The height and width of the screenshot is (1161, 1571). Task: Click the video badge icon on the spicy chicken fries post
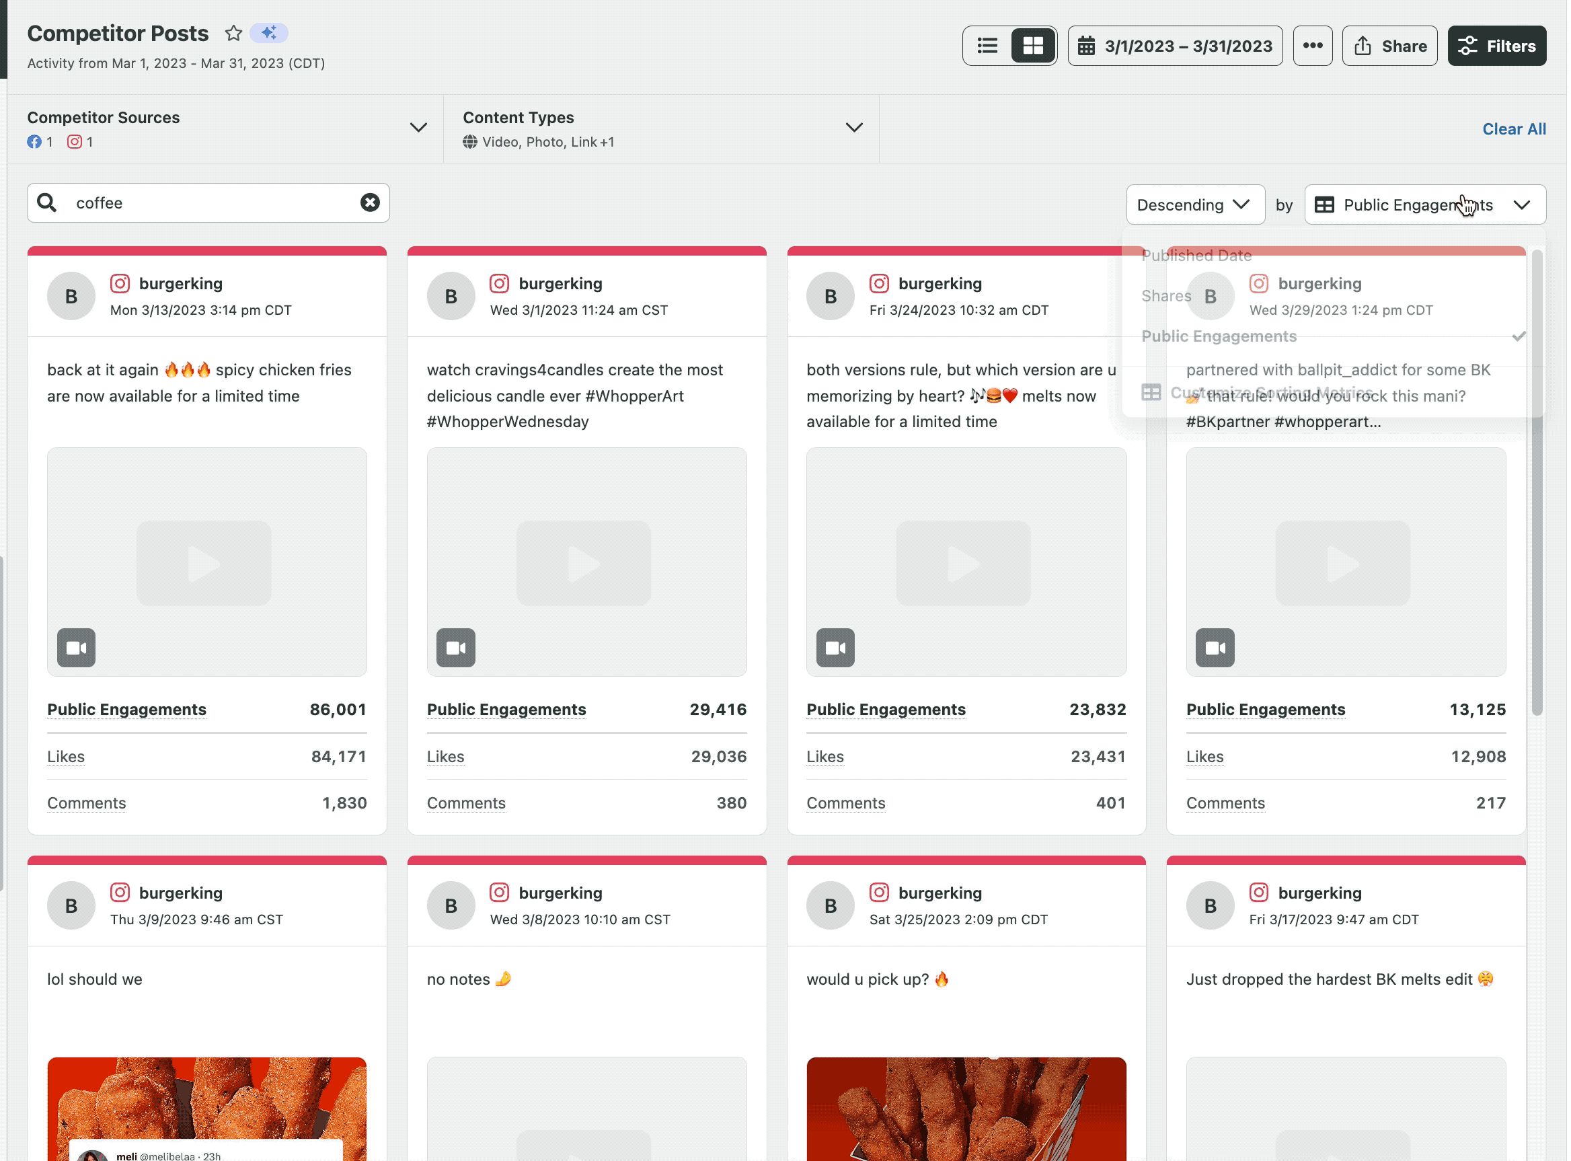point(76,647)
